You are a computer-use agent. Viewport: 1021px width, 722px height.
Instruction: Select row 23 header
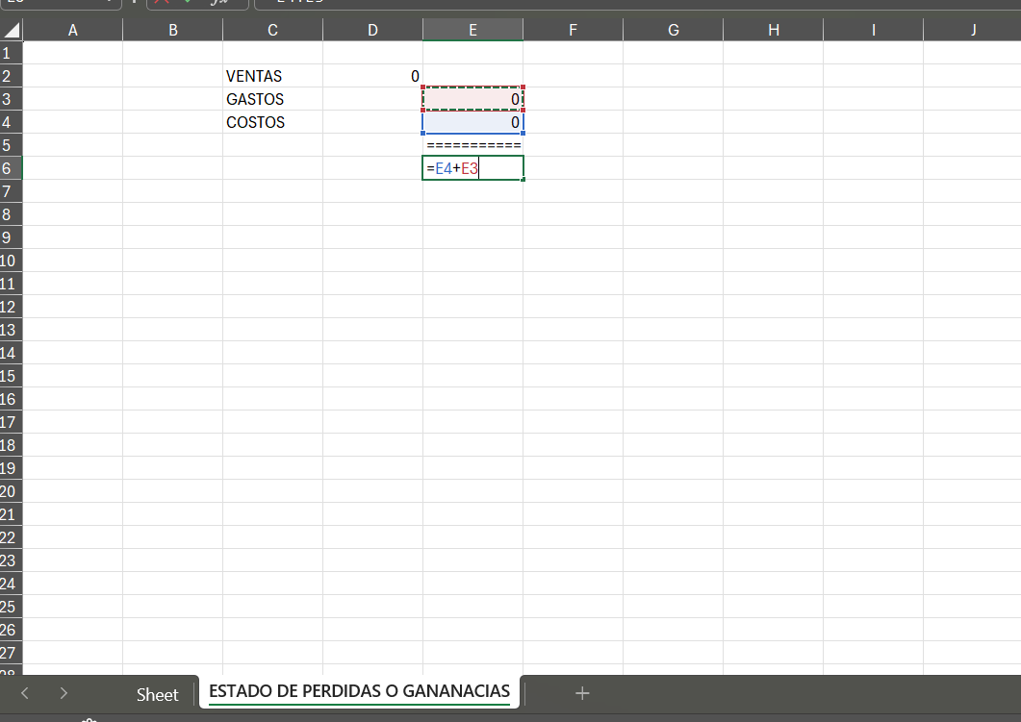click(12, 560)
